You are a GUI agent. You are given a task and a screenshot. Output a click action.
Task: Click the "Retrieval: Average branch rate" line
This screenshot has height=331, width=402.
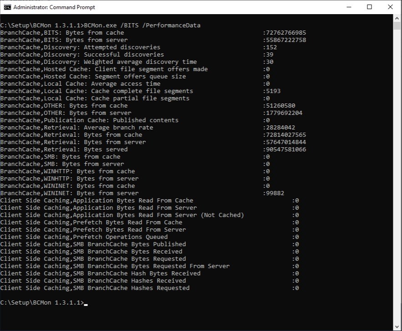(76, 128)
